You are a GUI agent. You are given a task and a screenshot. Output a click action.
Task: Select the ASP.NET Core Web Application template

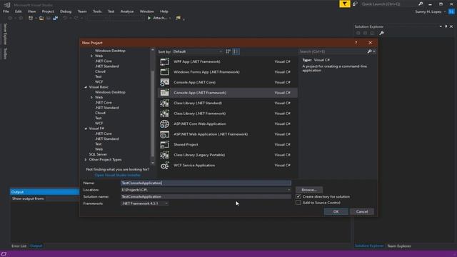click(x=227, y=124)
